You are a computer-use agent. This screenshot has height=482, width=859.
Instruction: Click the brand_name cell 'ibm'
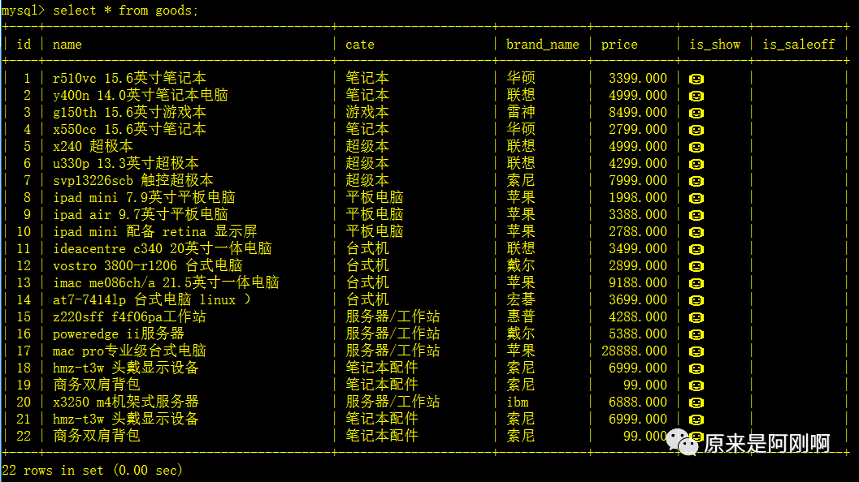coord(517,402)
